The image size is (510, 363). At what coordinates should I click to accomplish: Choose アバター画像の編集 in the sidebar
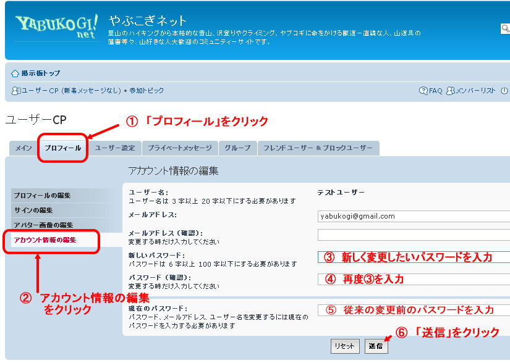click(x=43, y=225)
